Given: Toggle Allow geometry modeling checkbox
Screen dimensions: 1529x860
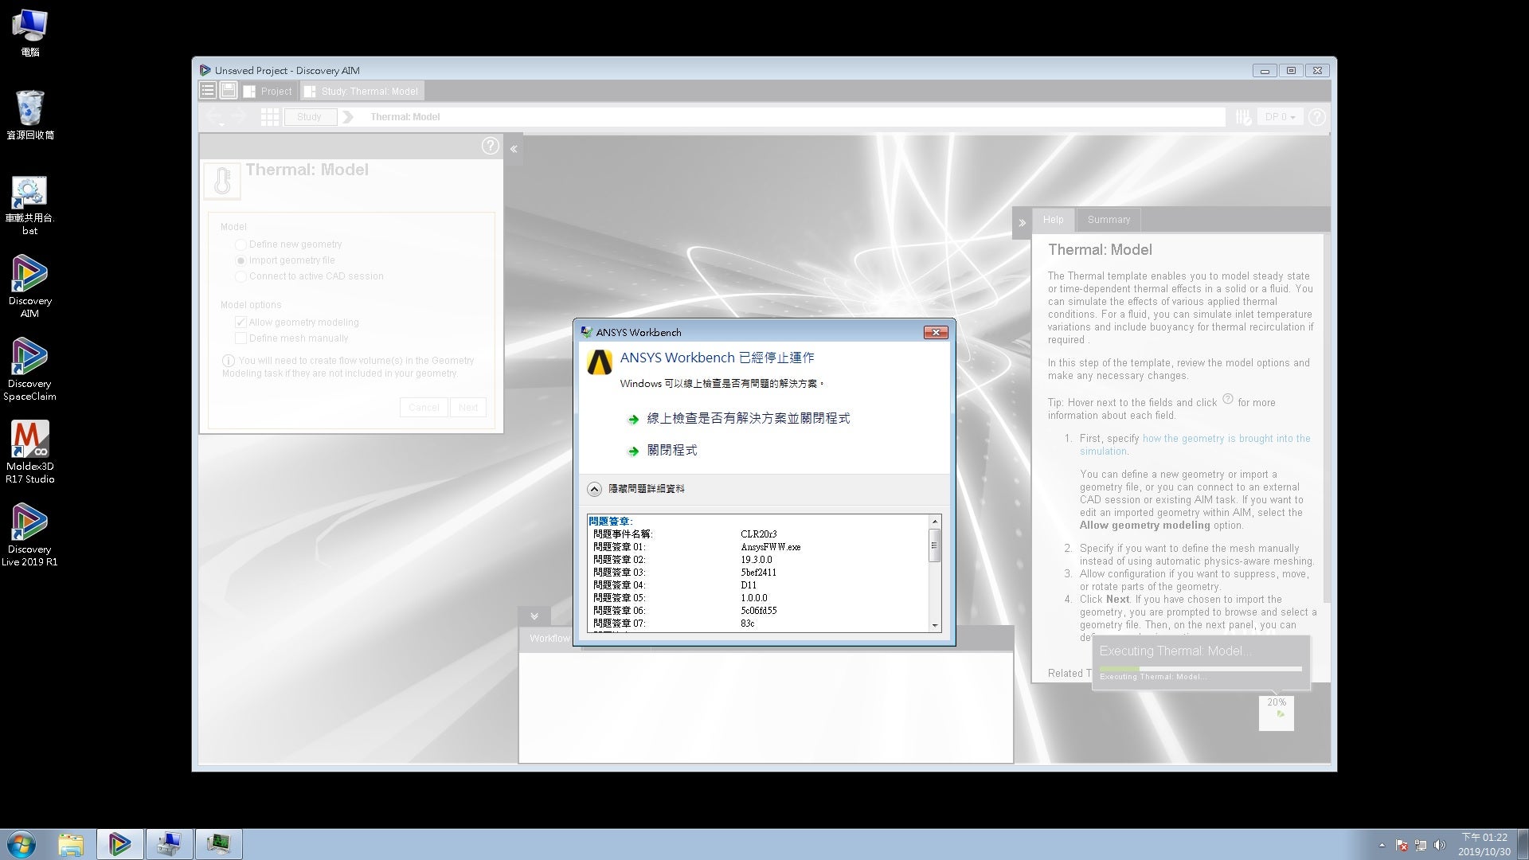Looking at the screenshot, I should [240, 322].
